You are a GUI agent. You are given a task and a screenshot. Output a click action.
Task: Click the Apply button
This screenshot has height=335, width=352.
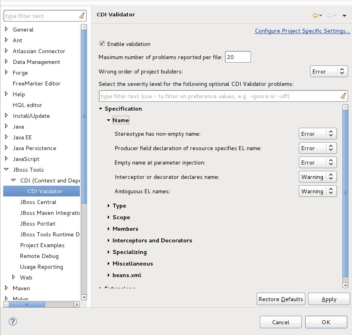click(329, 299)
